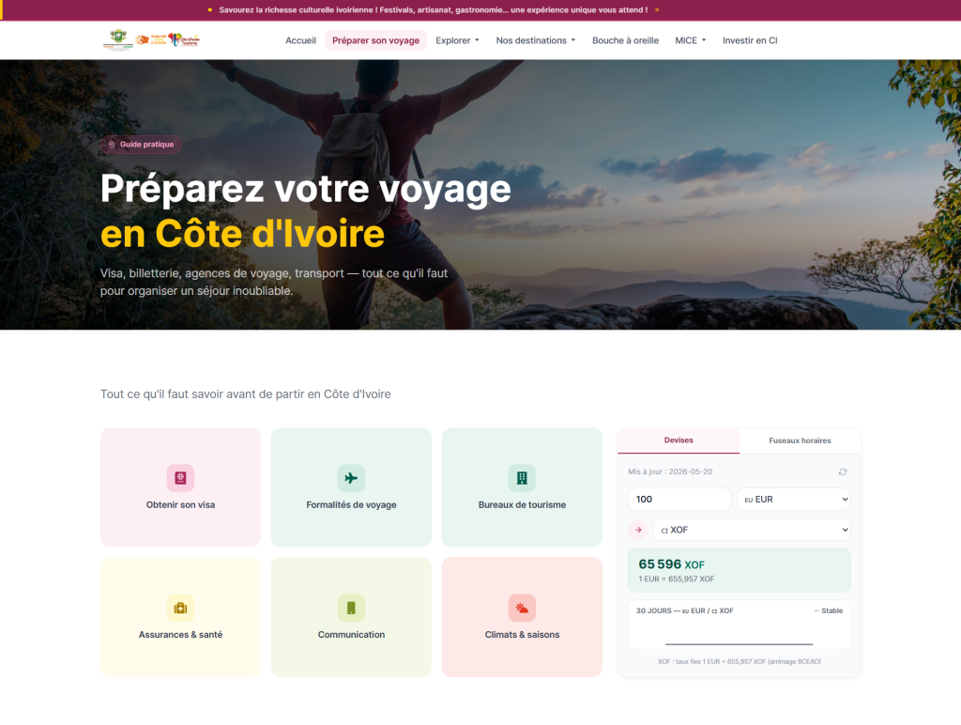Viewport: 961px width, 725px height.
Task: Click the XOF taux fixe BCEAO footnote
Action: coord(740,662)
